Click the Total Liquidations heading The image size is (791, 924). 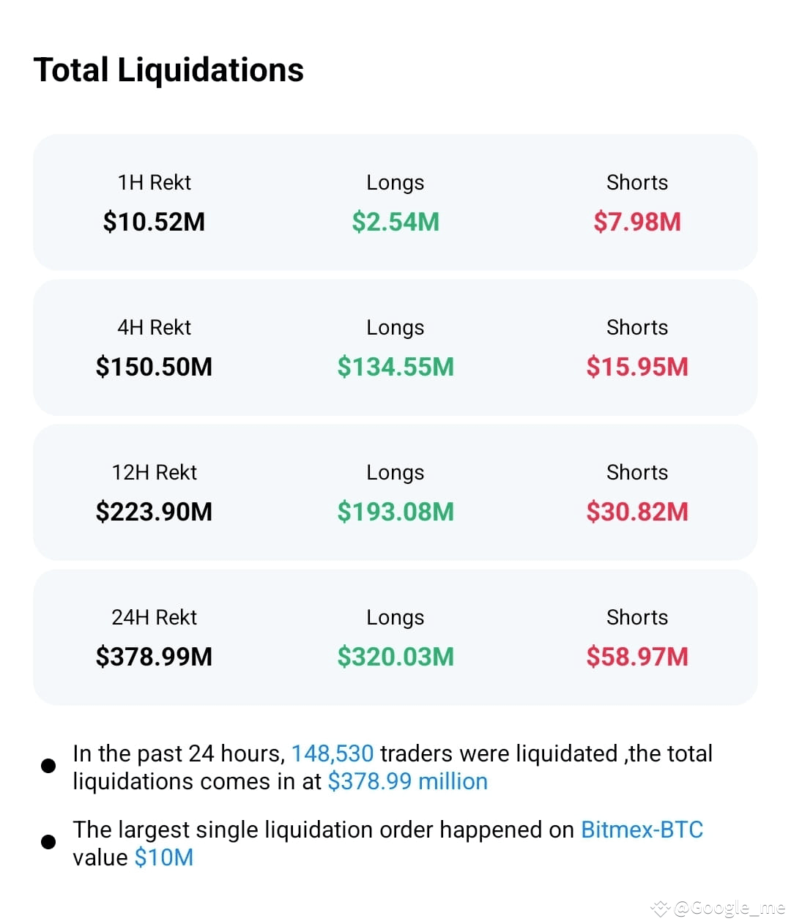click(168, 70)
